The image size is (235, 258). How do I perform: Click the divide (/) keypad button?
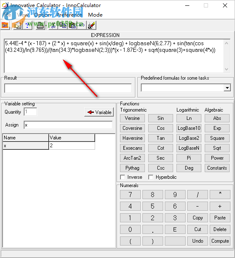pyautogui.click(x=198, y=195)
